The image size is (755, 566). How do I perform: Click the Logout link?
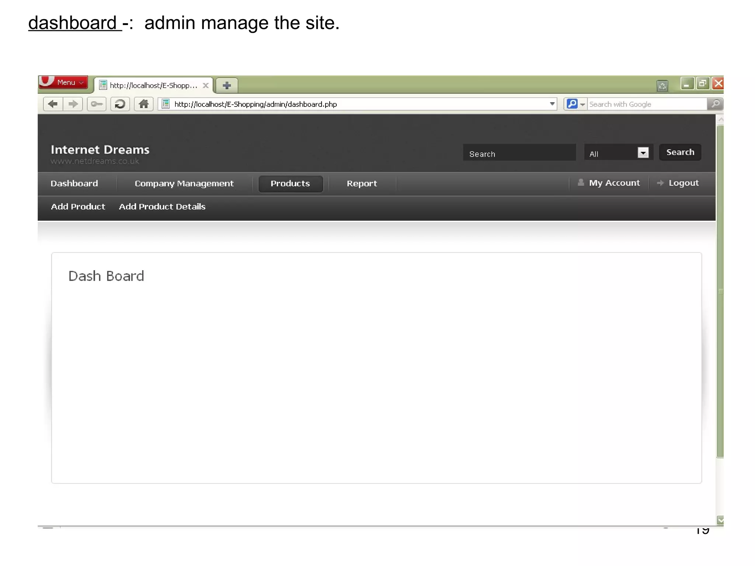click(683, 183)
